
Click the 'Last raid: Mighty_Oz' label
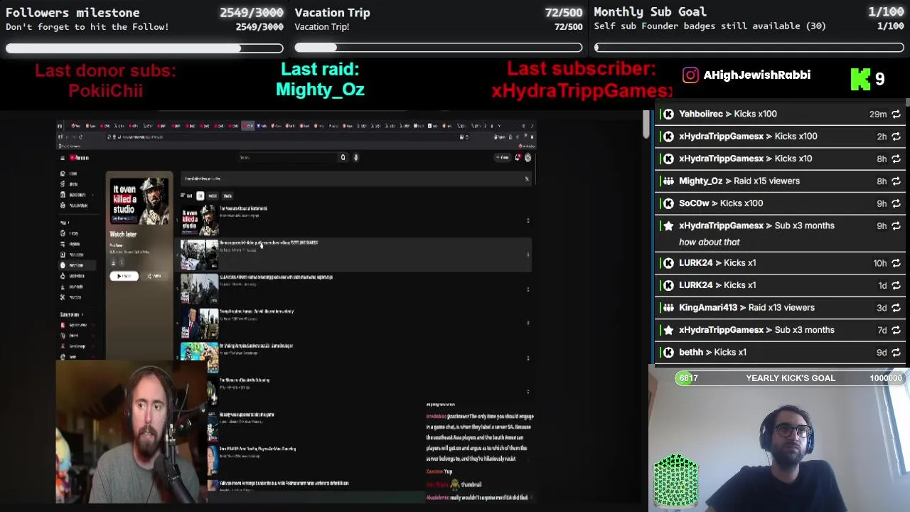[x=320, y=79]
